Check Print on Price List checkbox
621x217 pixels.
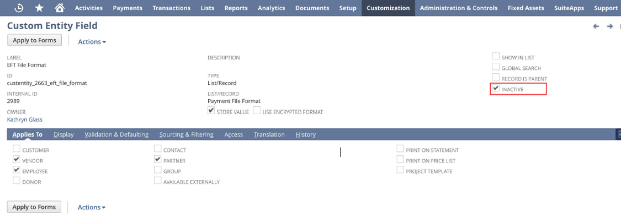(400, 160)
